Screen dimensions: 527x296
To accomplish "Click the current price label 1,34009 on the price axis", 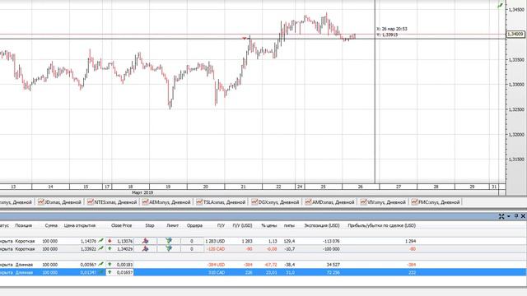I will point(515,34).
